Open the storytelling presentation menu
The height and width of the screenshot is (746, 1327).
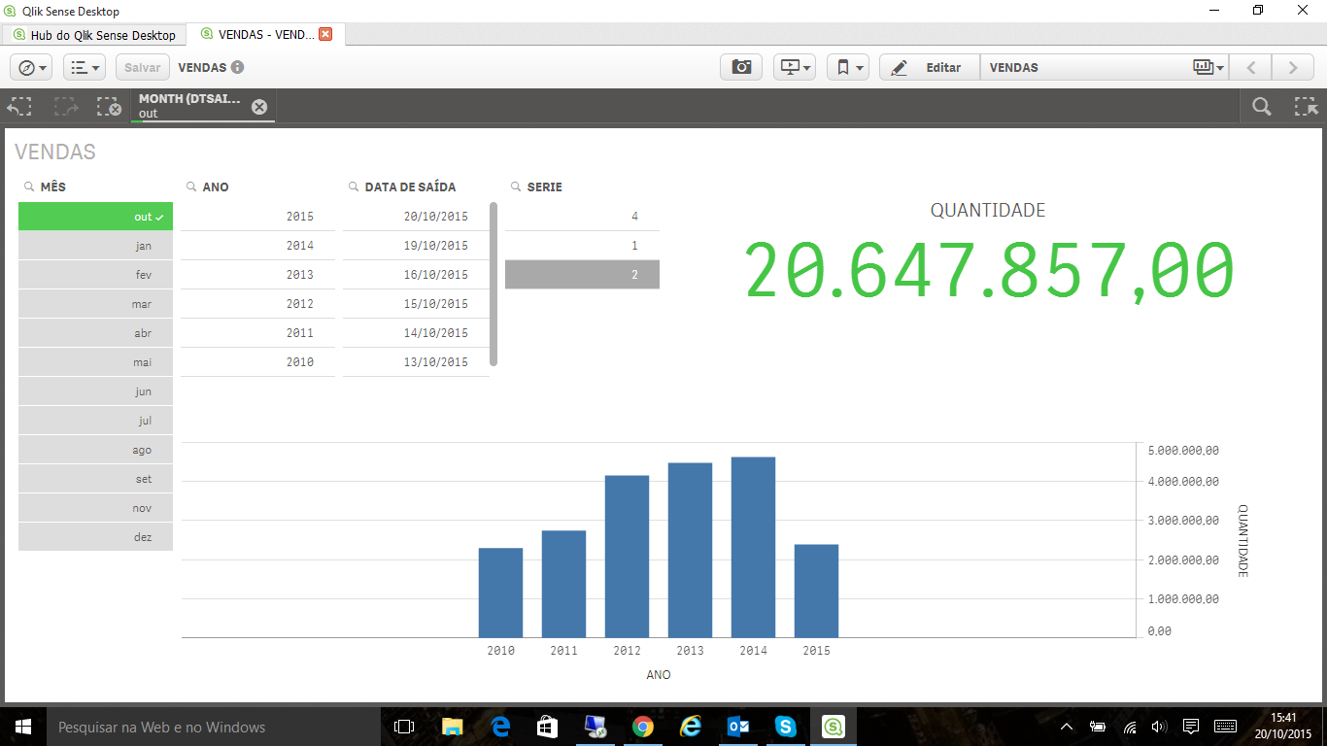coord(795,67)
